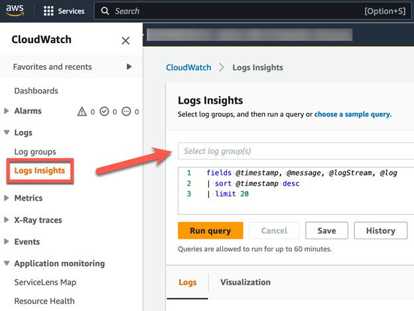
Task: Click the alarm triangle status icon
Action: tap(83, 112)
